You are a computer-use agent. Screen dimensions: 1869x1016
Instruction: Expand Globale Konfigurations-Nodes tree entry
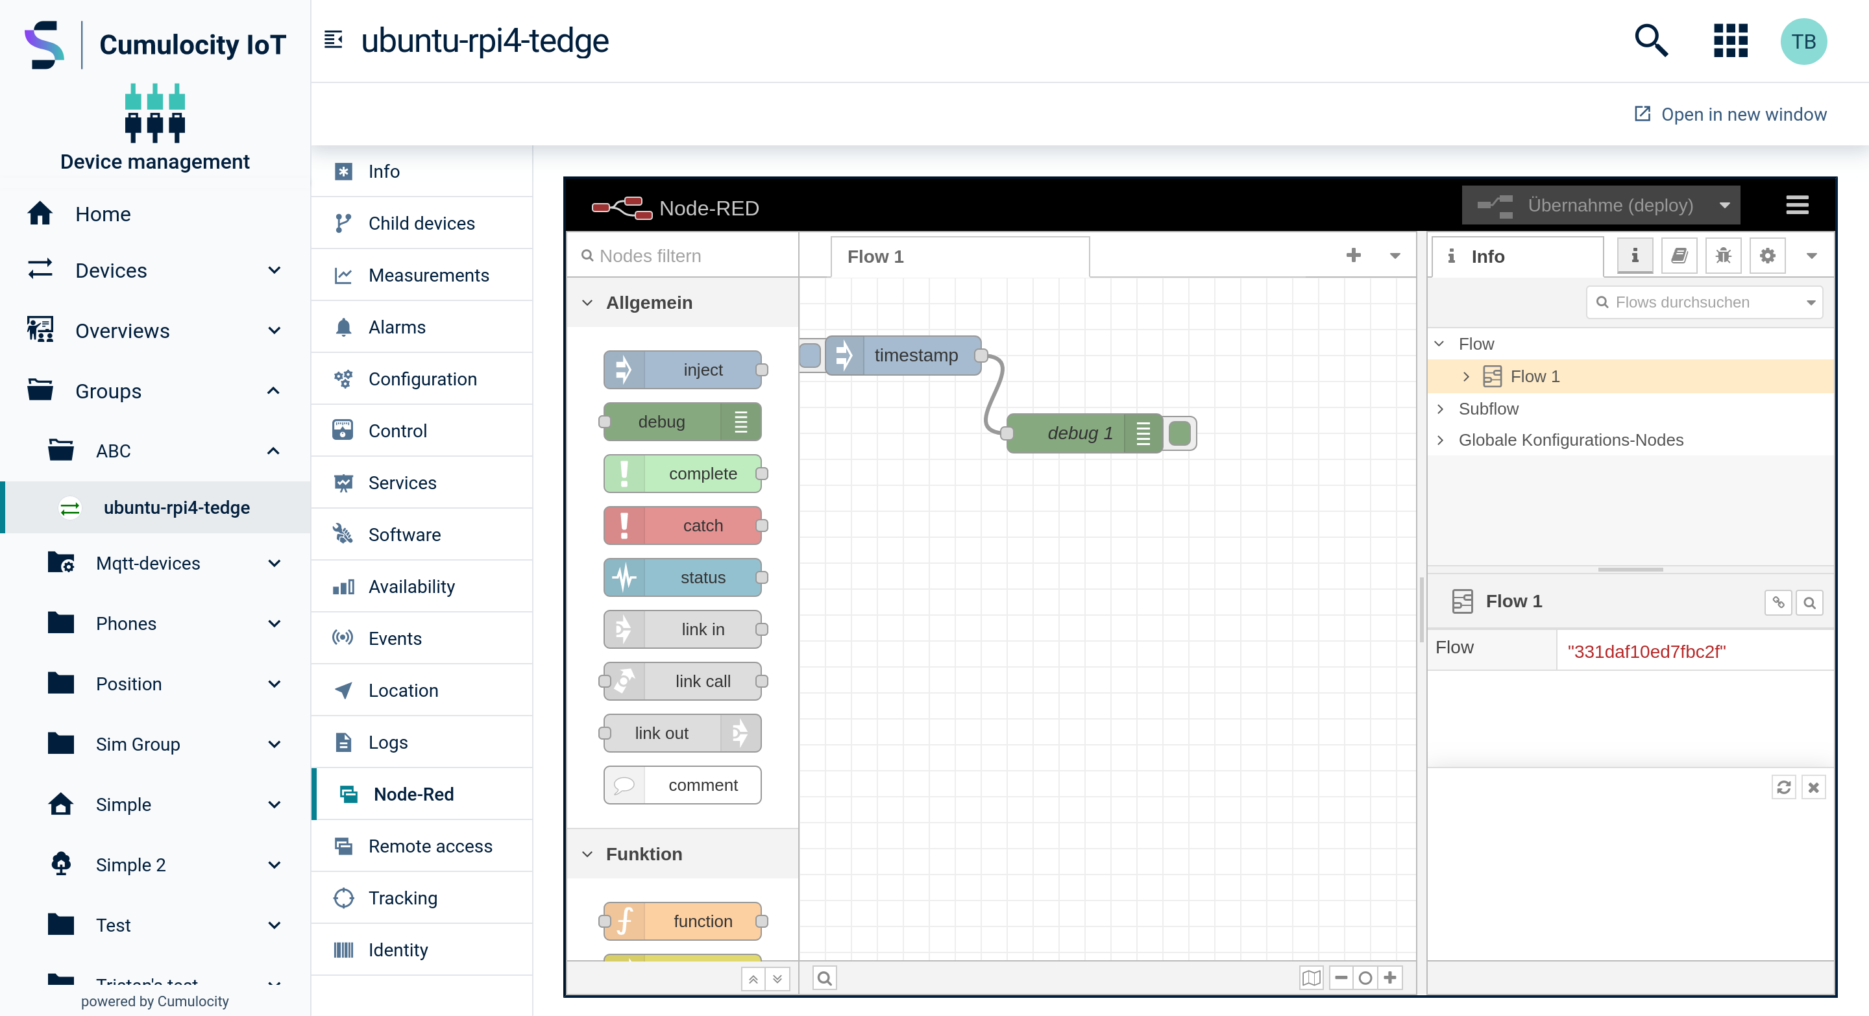pyautogui.click(x=1440, y=440)
